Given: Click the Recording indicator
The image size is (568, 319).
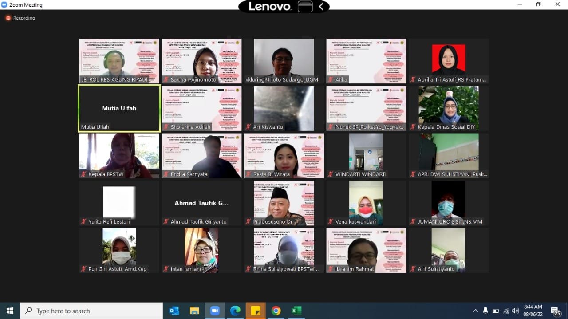Looking at the screenshot, I should [x=20, y=18].
